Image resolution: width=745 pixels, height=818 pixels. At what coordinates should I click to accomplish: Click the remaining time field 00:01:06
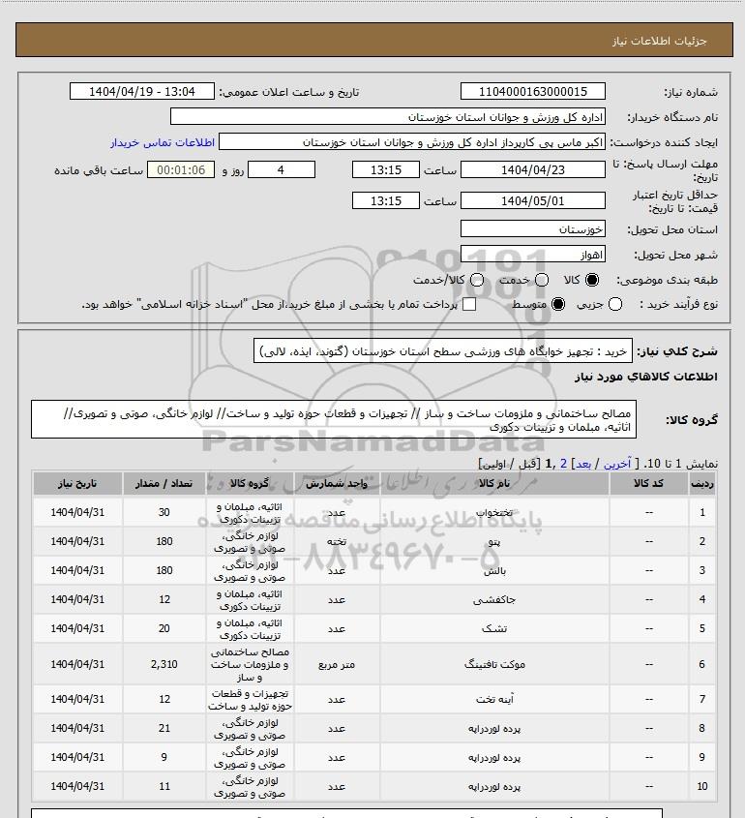tap(181, 169)
